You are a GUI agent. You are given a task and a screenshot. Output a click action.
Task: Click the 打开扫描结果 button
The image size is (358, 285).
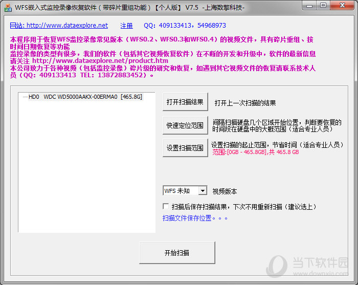click(185, 102)
